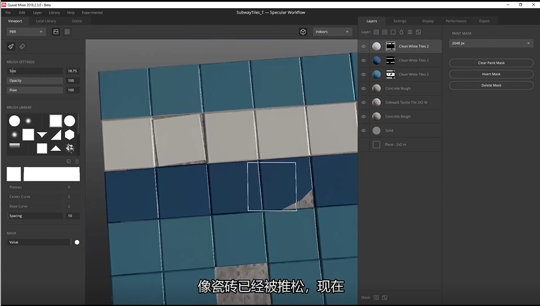Viewport: 540px width, 306px height.
Task: Open the Performance tab
Action: tap(456, 21)
